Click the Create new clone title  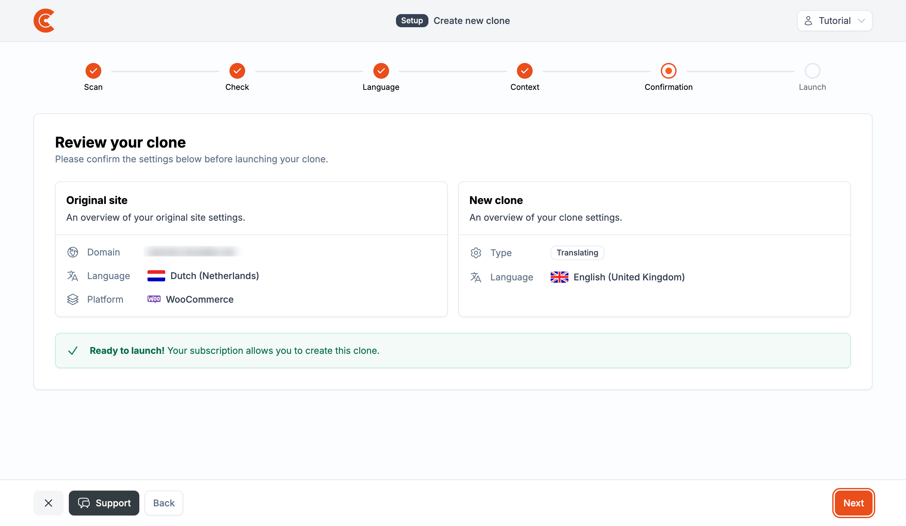point(471,21)
